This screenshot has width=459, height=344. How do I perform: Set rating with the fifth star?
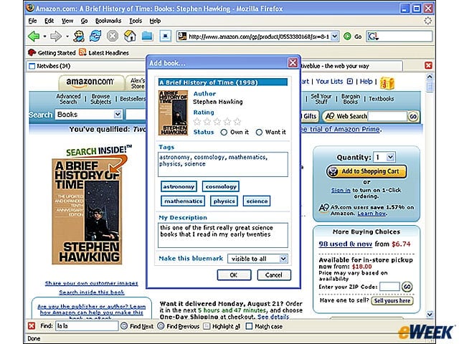[x=237, y=121]
